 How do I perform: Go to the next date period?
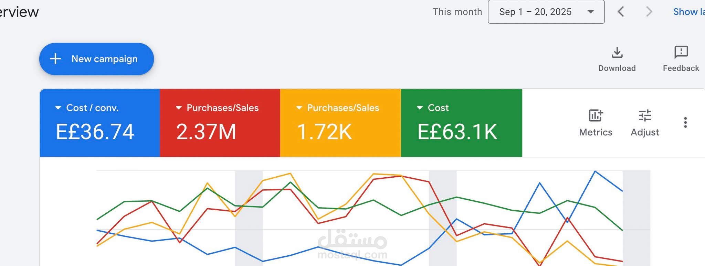(649, 12)
